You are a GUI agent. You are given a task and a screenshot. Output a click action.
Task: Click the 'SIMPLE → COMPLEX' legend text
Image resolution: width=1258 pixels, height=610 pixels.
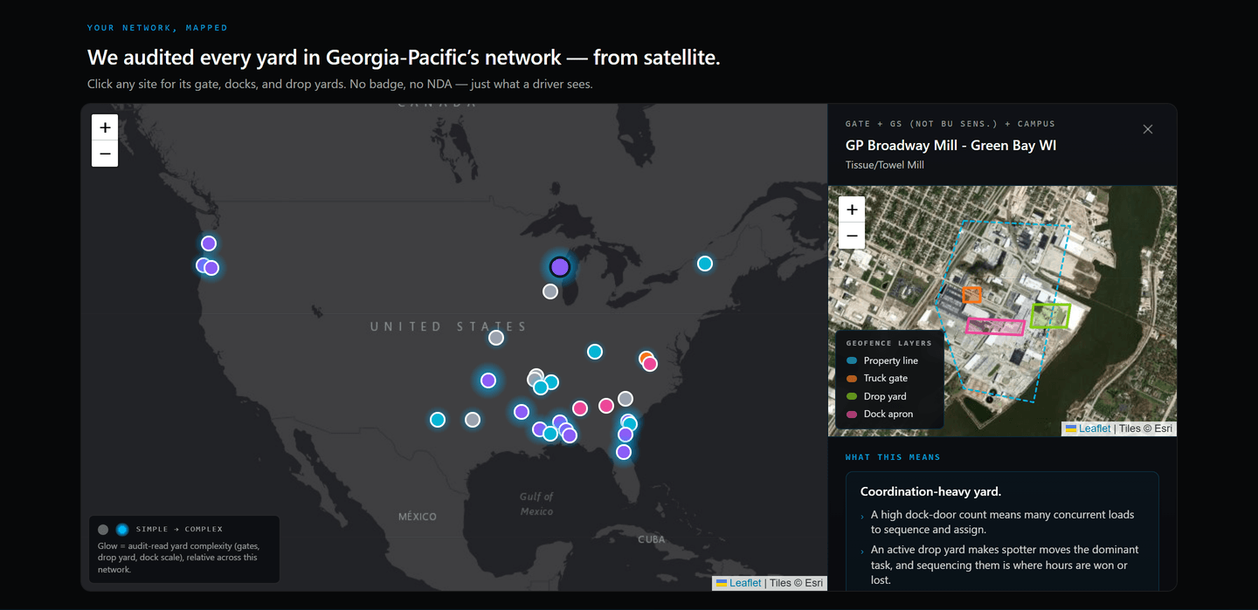pos(179,530)
